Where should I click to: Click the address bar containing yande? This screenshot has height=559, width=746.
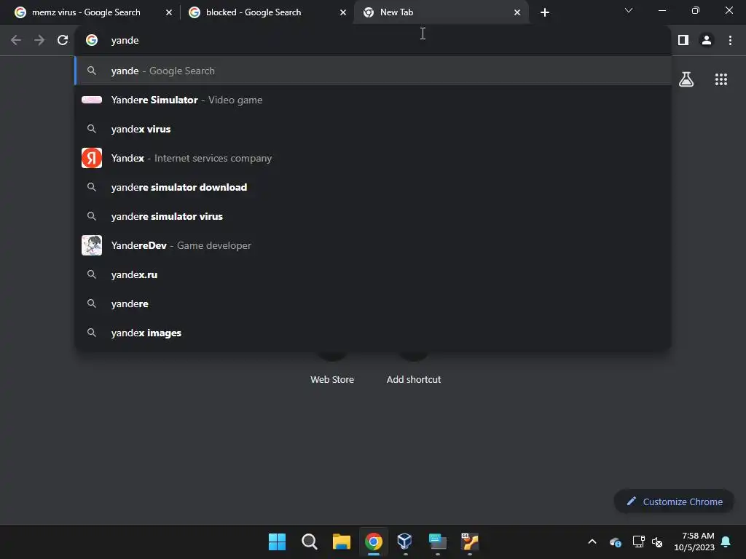point(374,41)
